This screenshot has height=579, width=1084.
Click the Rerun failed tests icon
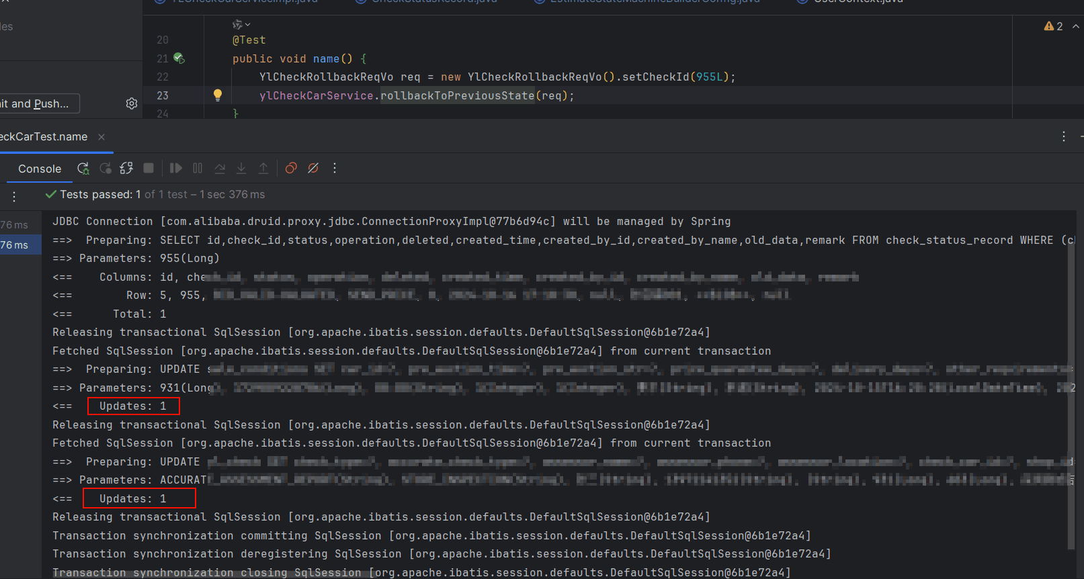pos(106,169)
